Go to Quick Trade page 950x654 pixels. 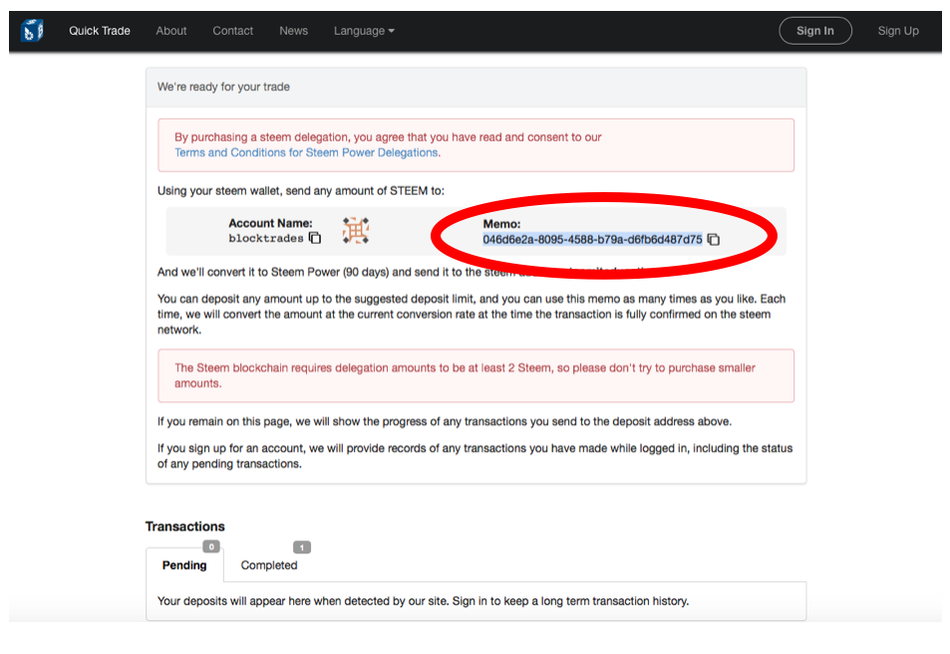click(100, 31)
